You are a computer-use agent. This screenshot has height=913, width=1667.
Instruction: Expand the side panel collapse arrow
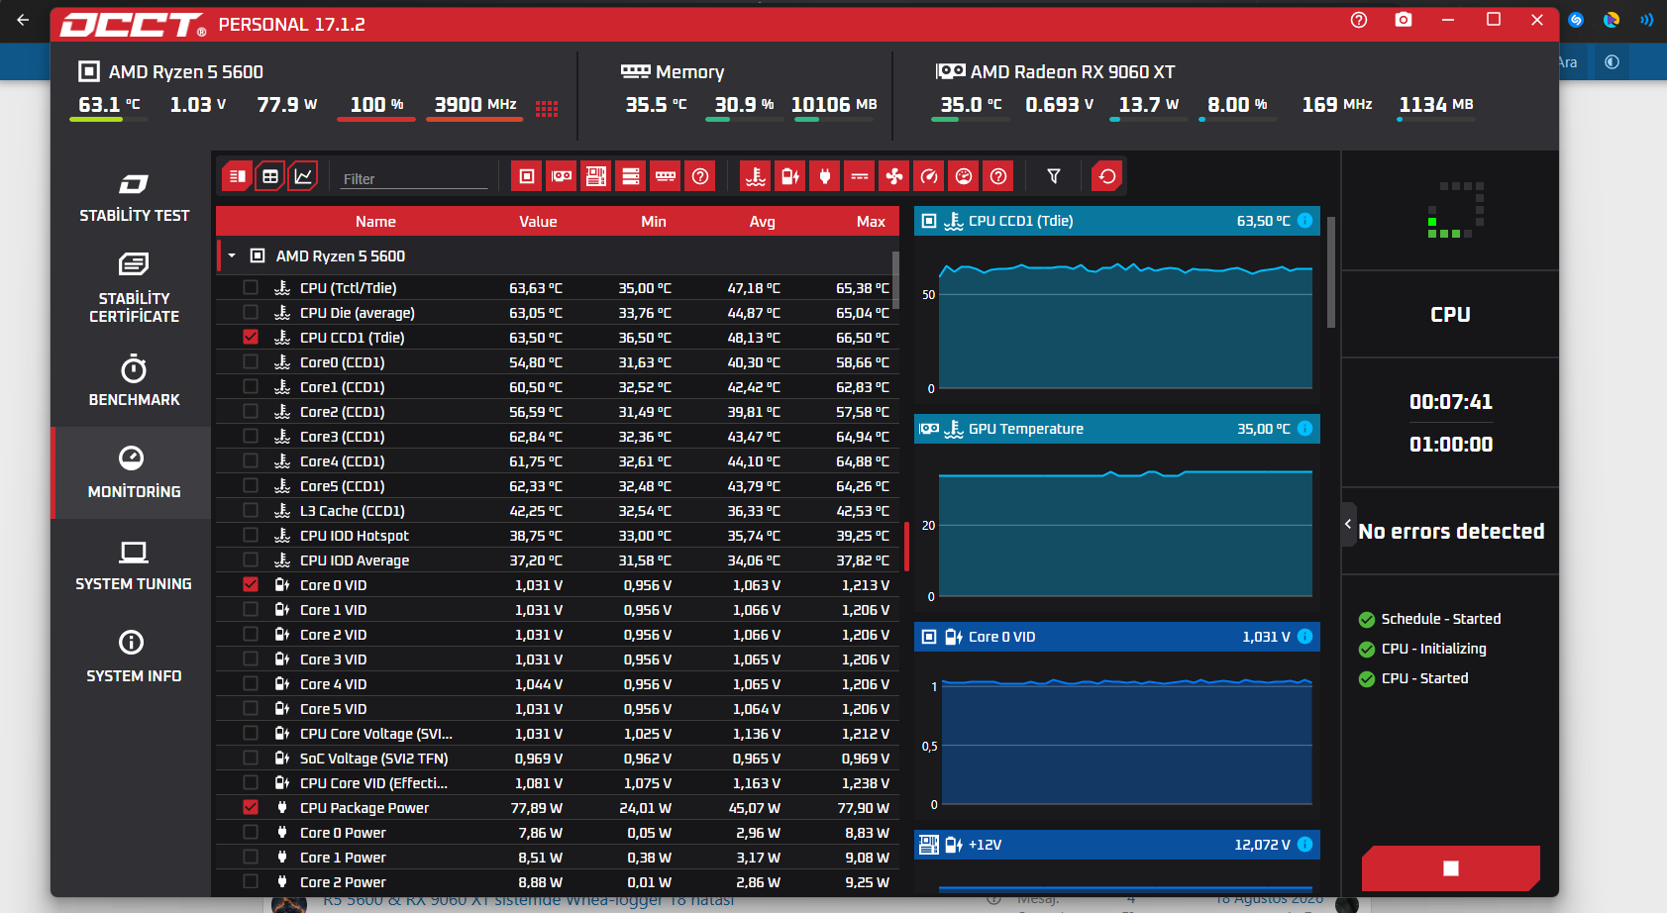1348,524
